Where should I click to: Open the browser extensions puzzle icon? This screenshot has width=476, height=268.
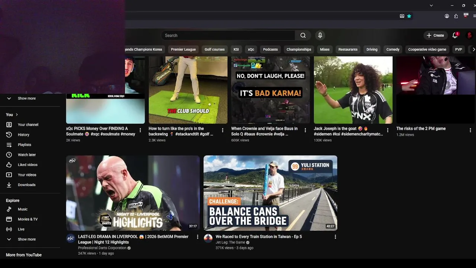pyautogui.click(x=456, y=16)
